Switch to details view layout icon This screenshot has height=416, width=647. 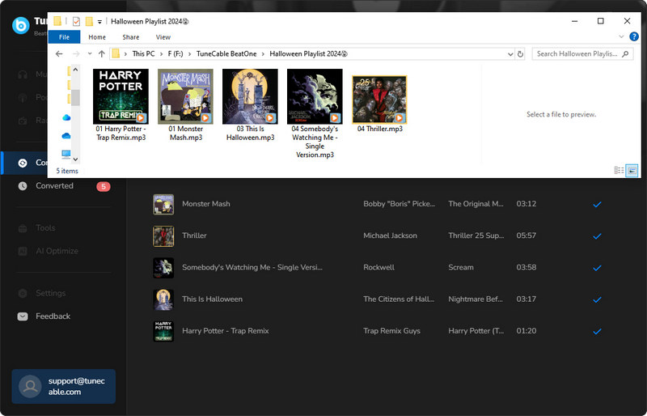click(x=619, y=170)
